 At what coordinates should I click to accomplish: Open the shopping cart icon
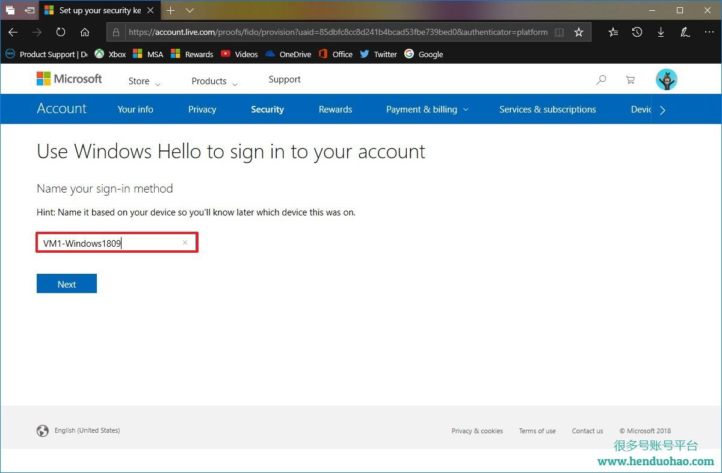click(x=630, y=79)
